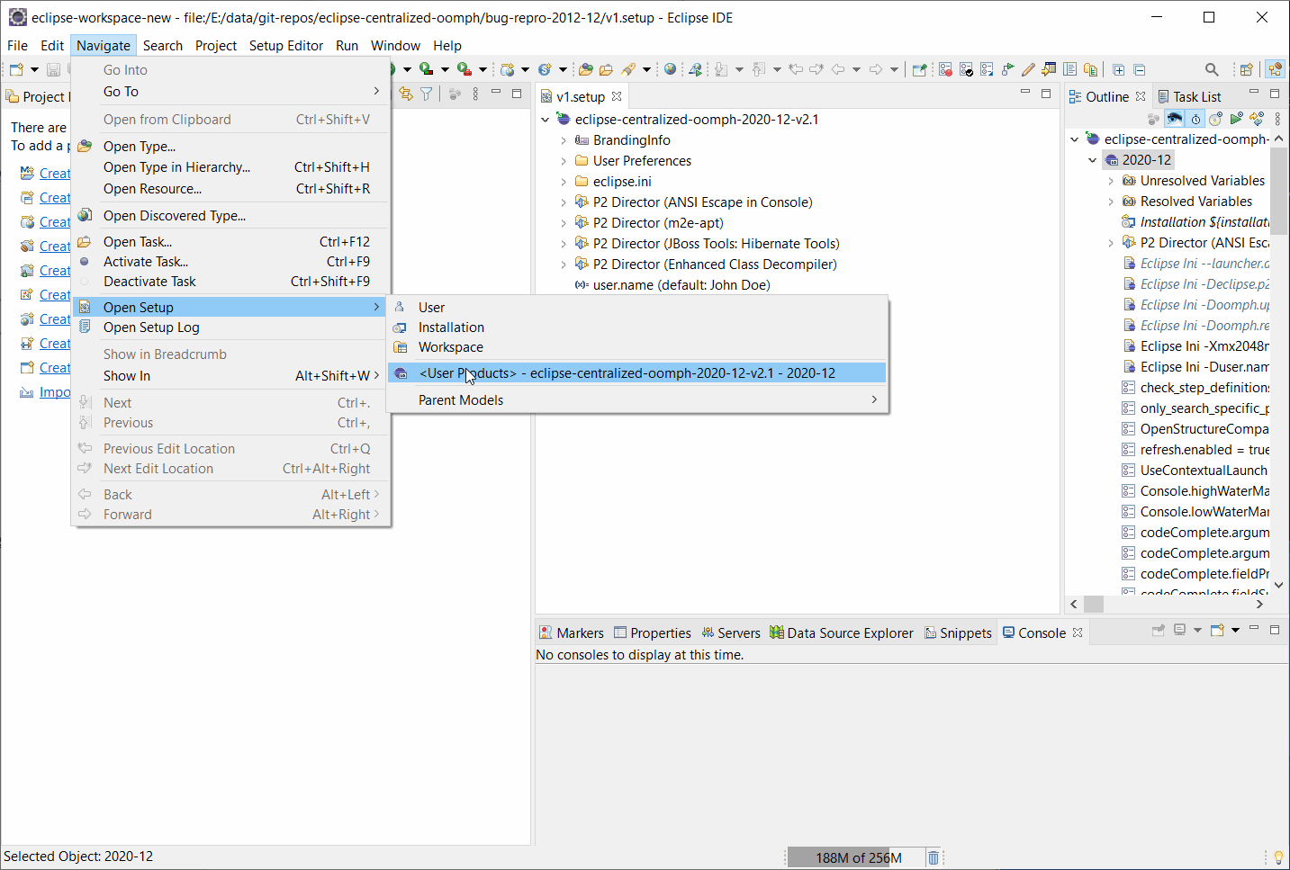Open the Parent Models submenu arrow
Screen dimensions: 1290x870
874,399
